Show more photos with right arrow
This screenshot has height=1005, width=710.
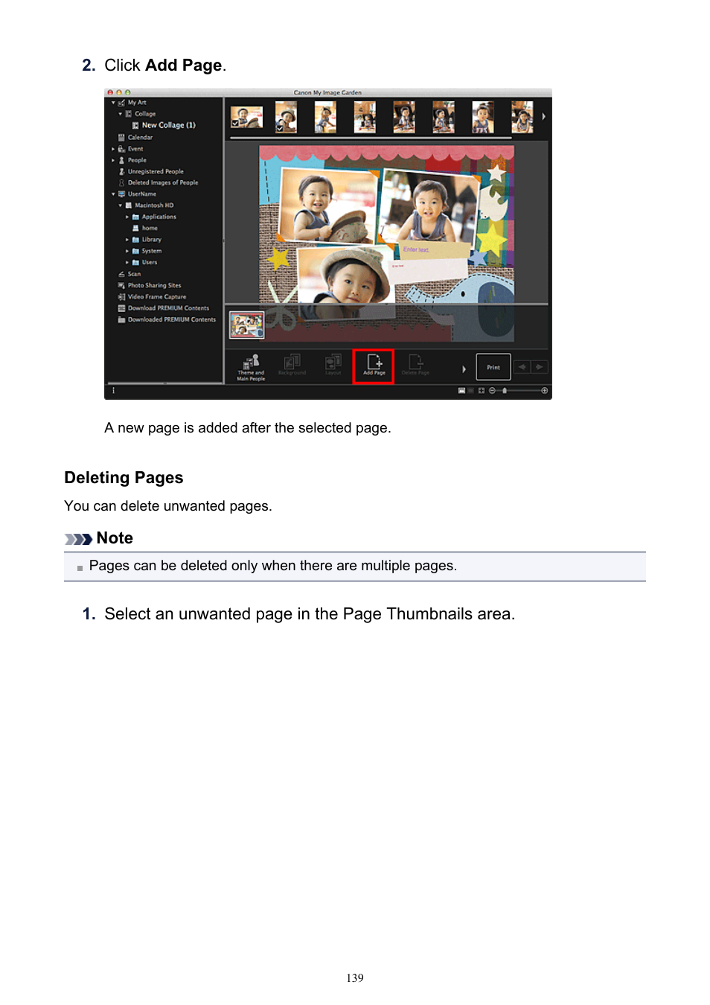coord(543,116)
